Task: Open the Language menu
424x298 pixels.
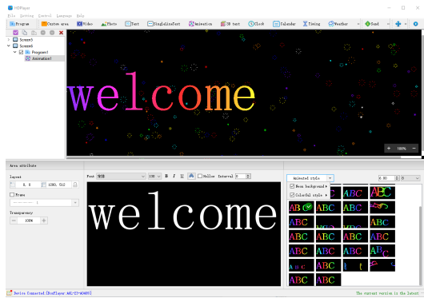Action: (x=64, y=16)
